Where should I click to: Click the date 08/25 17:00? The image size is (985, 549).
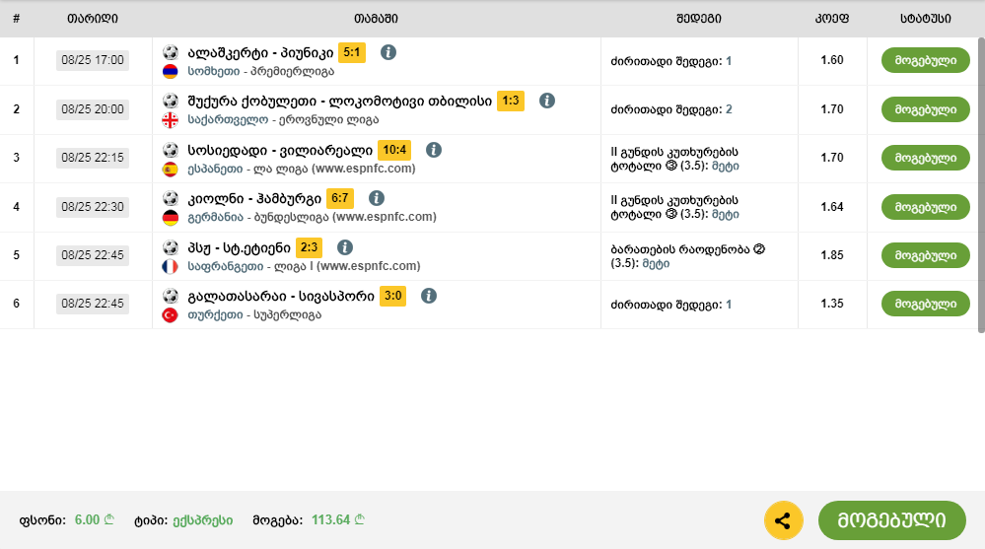[x=93, y=60]
